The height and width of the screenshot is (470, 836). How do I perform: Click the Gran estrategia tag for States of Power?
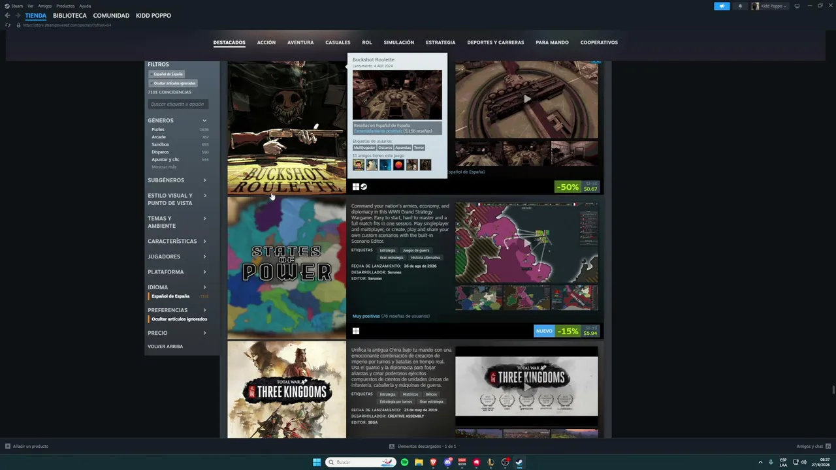point(391,258)
